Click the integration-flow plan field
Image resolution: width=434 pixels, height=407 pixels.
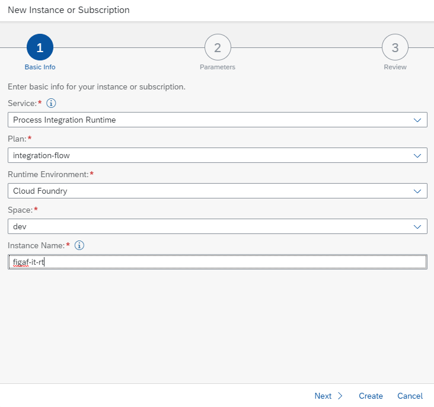point(218,155)
